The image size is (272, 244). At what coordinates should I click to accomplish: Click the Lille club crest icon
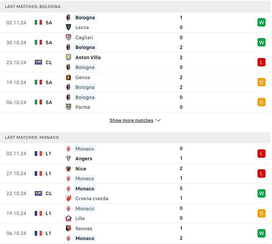(68, 218)
